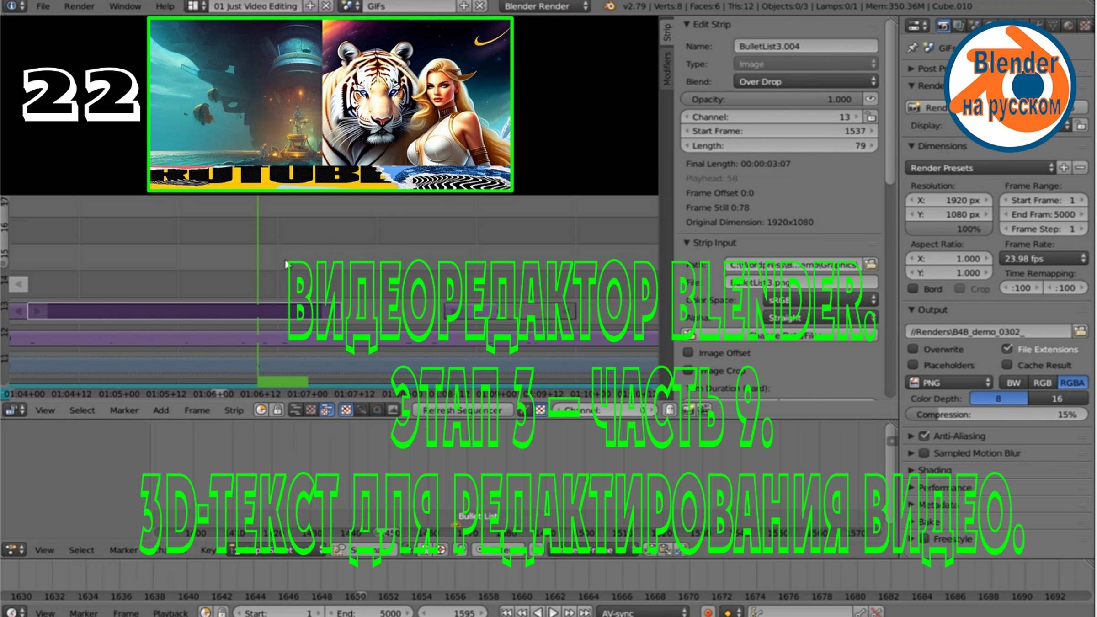Open the sequencer Strip menu
Viewport: 1097px width, 617px height.
[x=234, y=410]
